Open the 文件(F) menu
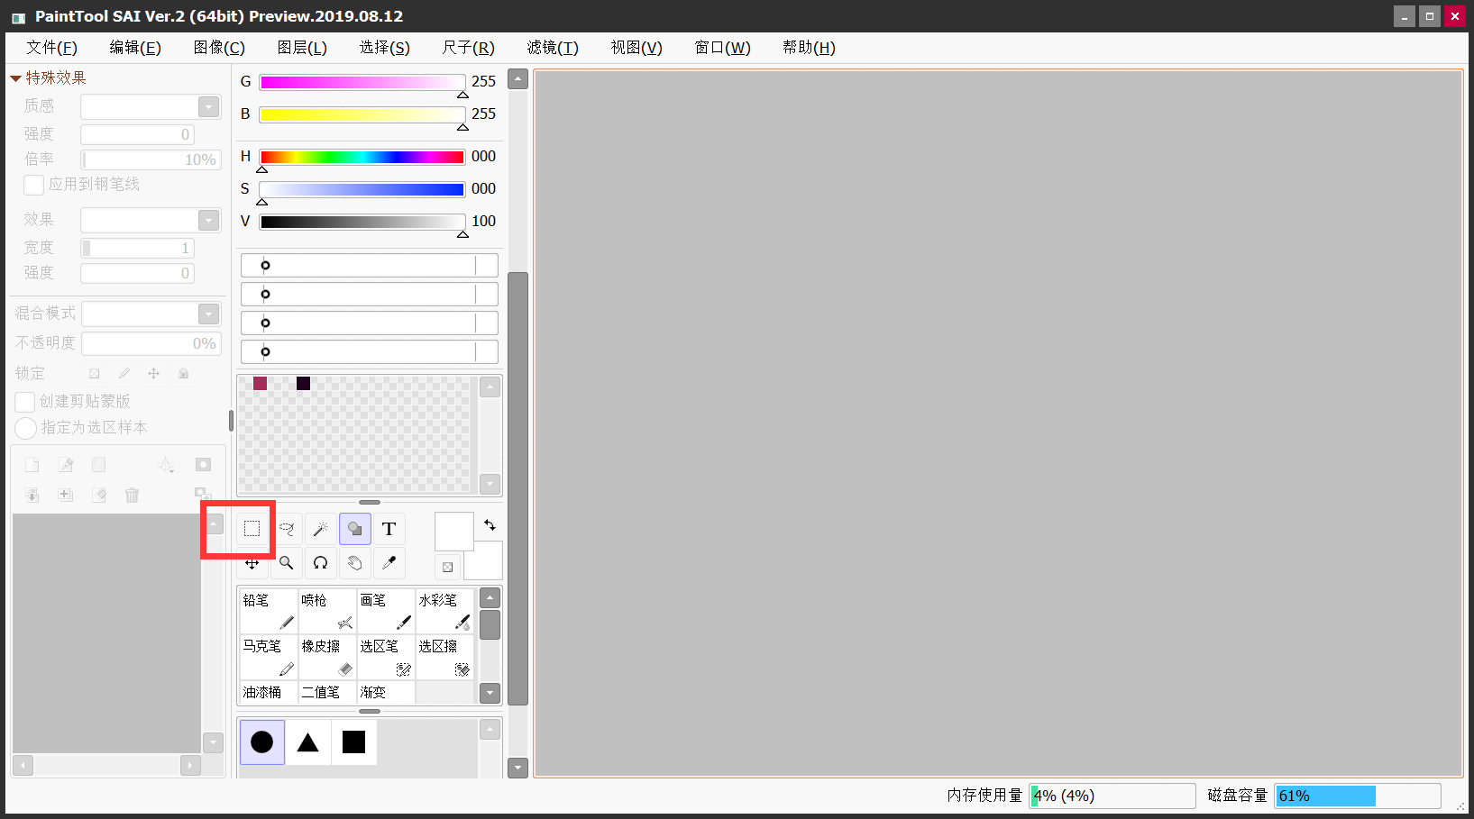The image size is (1474, 819). pyautogui.click(x=51, y=48)
